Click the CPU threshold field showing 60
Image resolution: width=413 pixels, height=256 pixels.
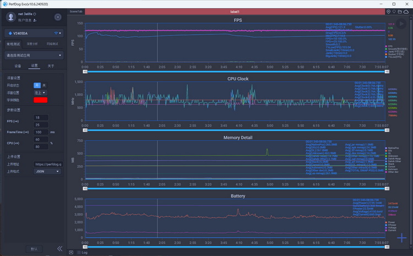41,140
